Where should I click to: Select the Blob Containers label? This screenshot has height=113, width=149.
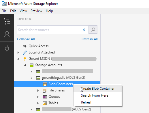click(x=61, y=84)
